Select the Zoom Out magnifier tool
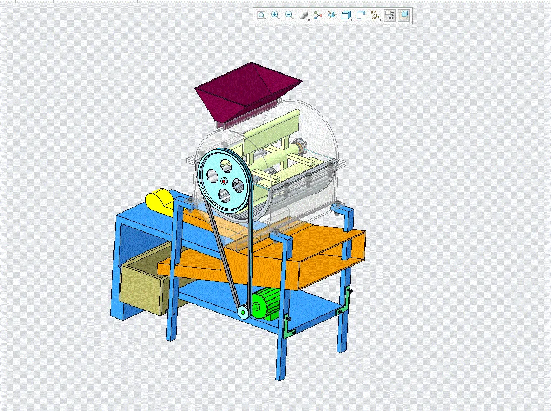551x411 pixels. (290, 15)
